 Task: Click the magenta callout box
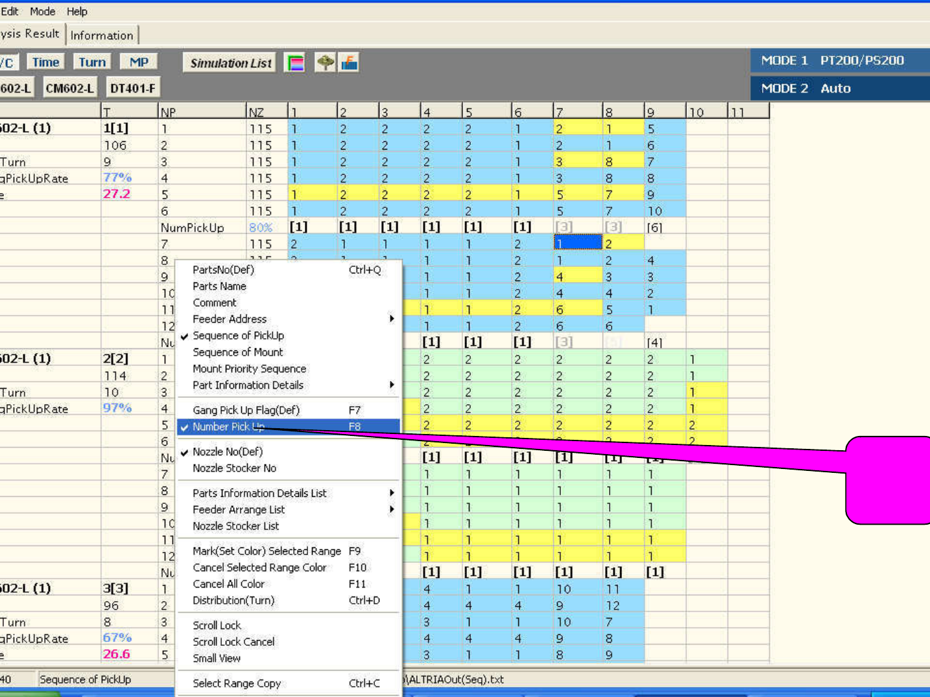pos(888,479)
